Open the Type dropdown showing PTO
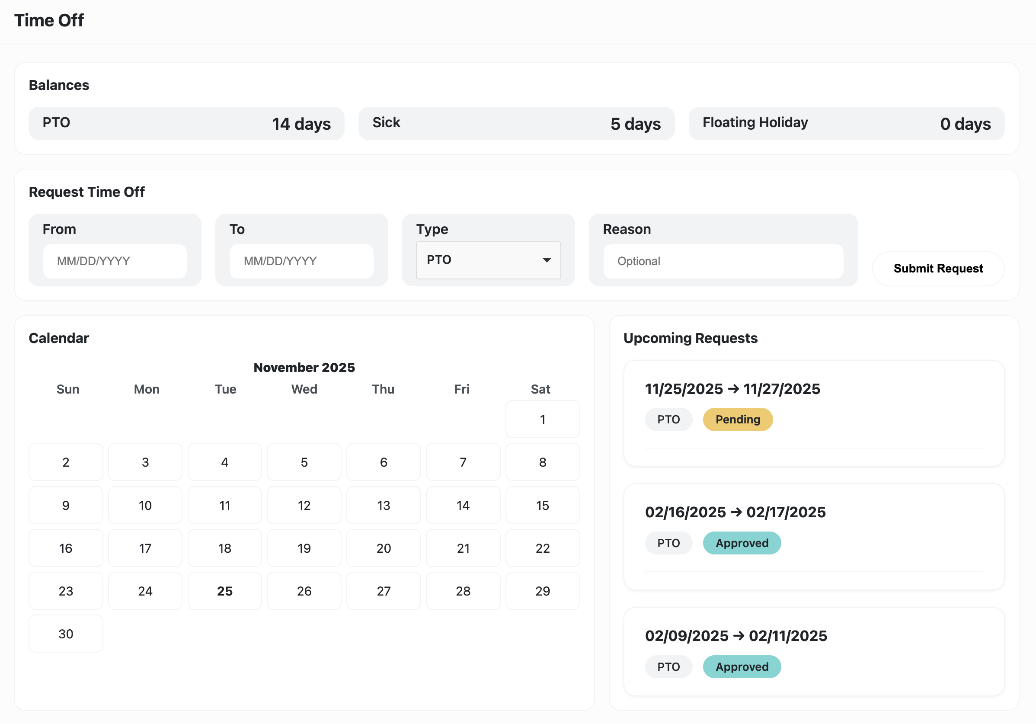Image resolution: width=1036 pixels, height=724 pixels. (x=488, y=260)
